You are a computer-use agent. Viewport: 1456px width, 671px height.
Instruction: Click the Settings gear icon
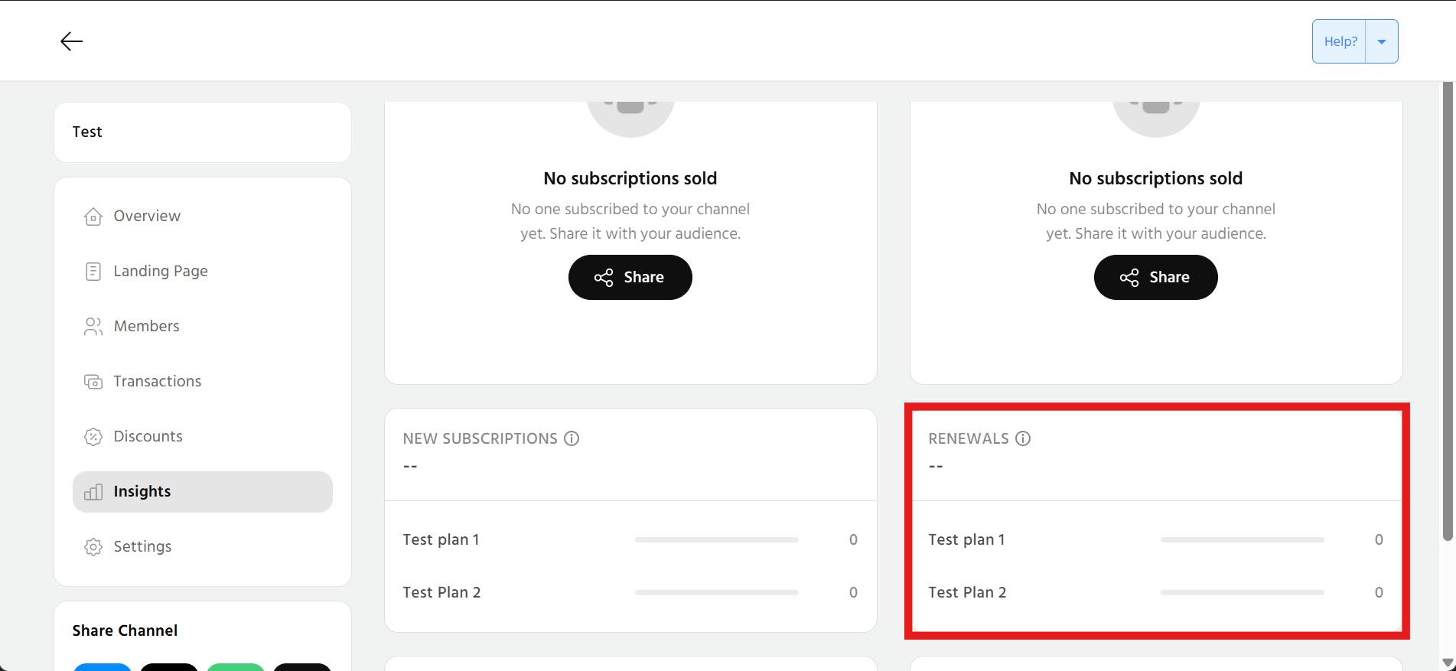93,547
